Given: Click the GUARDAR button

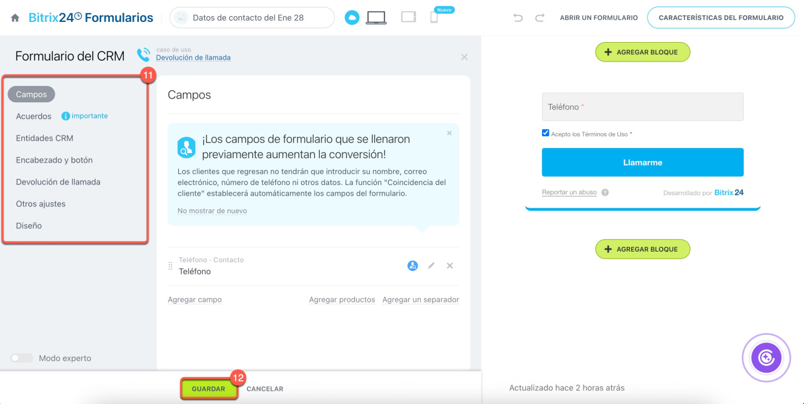Looking at the screenshot, I should [209, 389].
